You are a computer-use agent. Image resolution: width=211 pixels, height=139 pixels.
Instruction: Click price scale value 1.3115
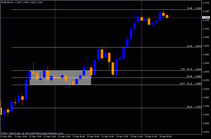pos(206,29)
